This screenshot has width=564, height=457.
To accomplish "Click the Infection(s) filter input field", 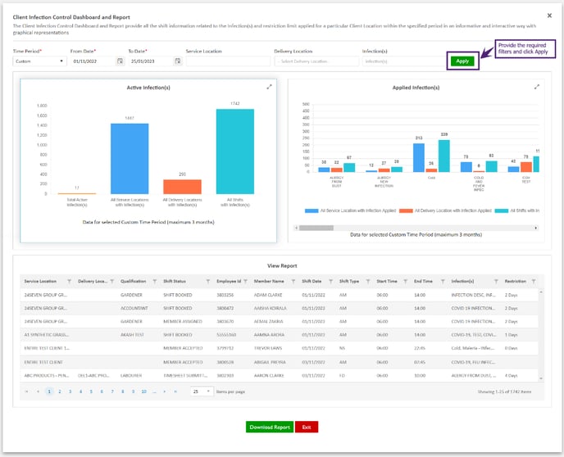I will click(400, 61).
